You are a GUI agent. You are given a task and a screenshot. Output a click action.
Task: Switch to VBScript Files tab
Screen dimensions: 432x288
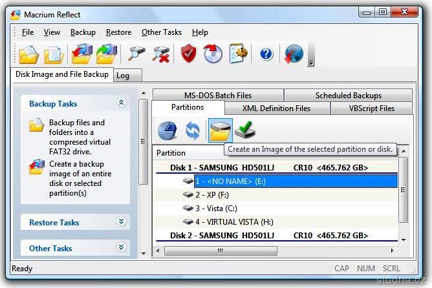(x=372, y=108)
